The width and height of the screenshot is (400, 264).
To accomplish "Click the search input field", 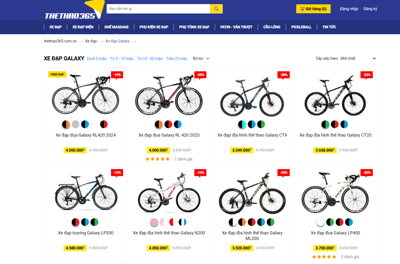I will tap(158, 9).
